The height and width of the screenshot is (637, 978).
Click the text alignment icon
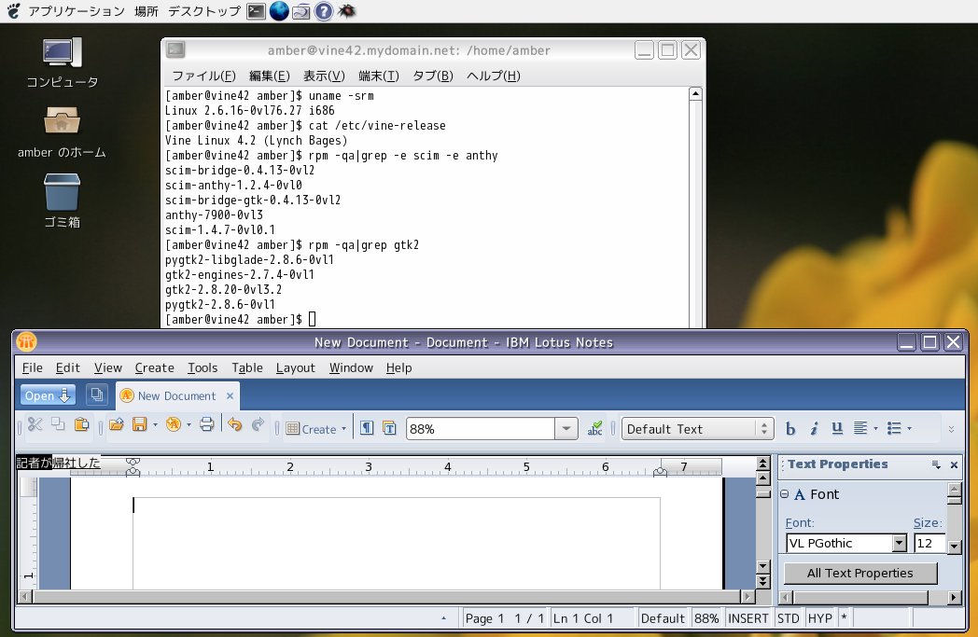[x=860, y=428]
